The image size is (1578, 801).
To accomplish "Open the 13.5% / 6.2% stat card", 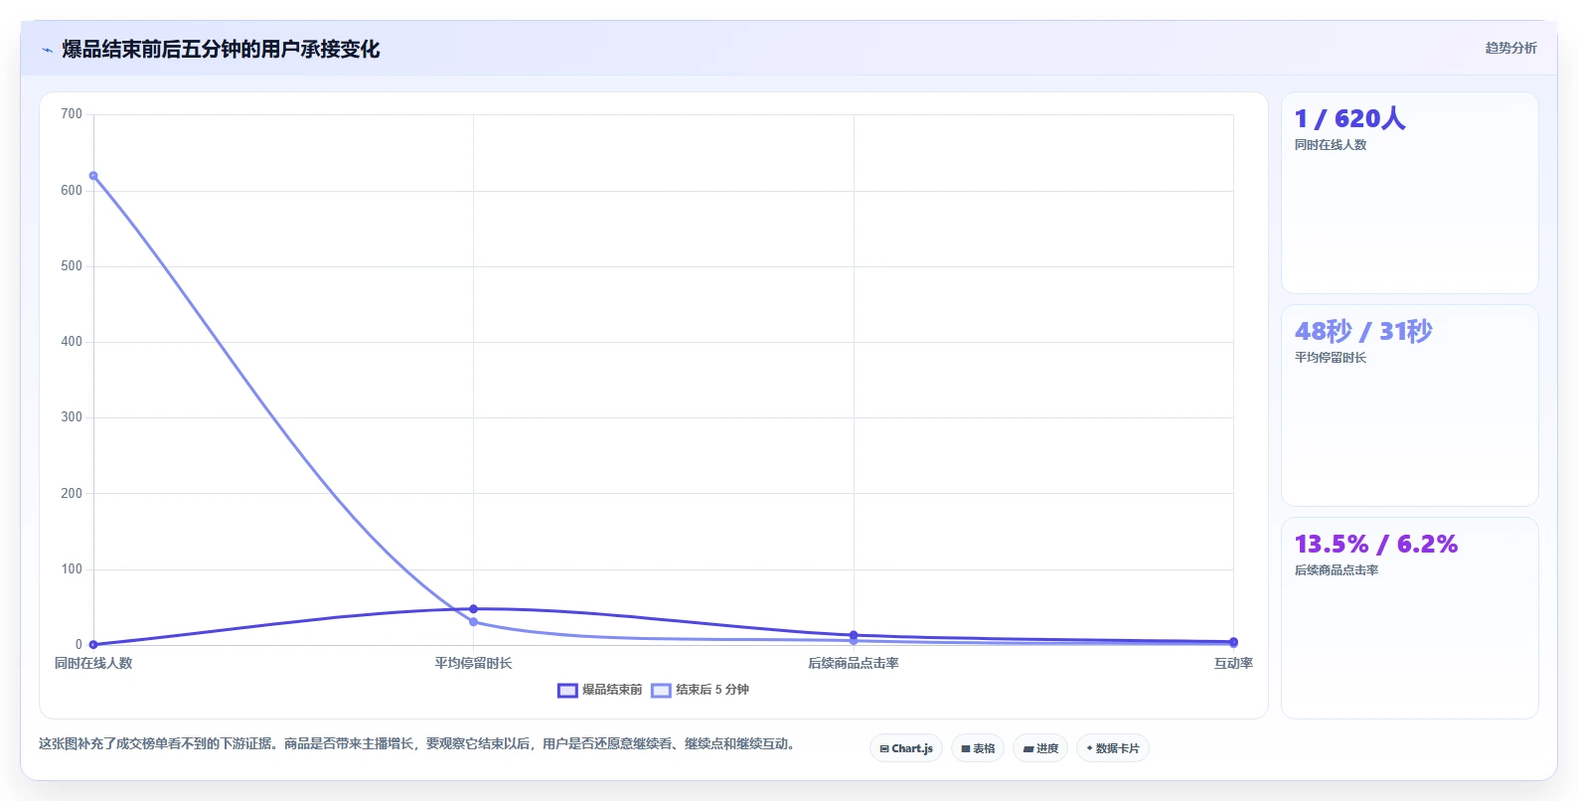I will click(x=1410, y=618).
